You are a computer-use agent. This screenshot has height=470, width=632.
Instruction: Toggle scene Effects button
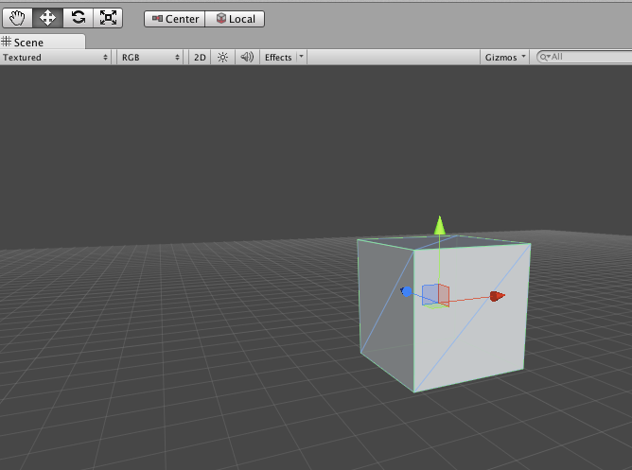point(278,57)
